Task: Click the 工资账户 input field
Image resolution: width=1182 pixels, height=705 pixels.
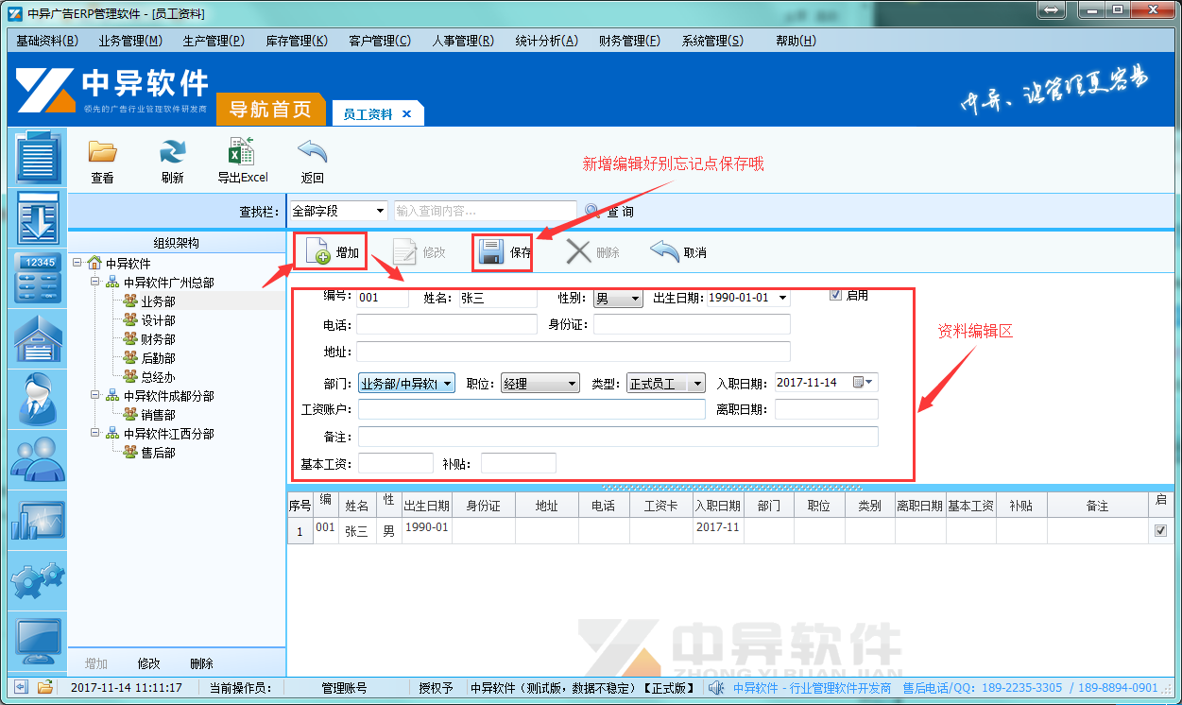Action: [x=532, y=409]
